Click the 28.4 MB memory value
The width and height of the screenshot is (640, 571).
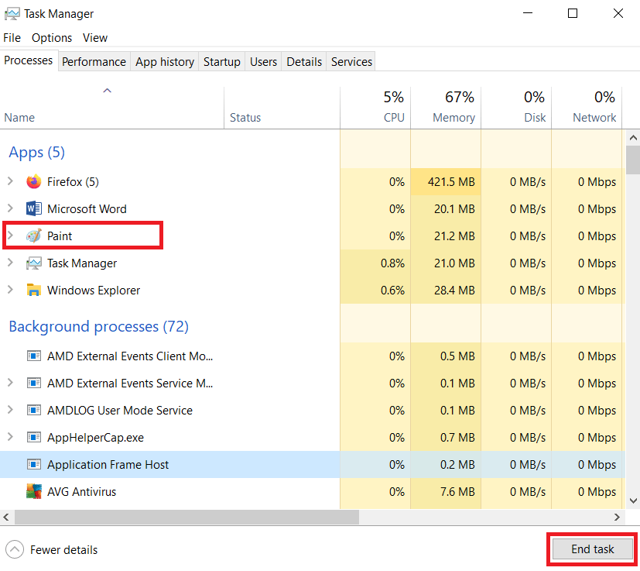[x=454, y=291]
